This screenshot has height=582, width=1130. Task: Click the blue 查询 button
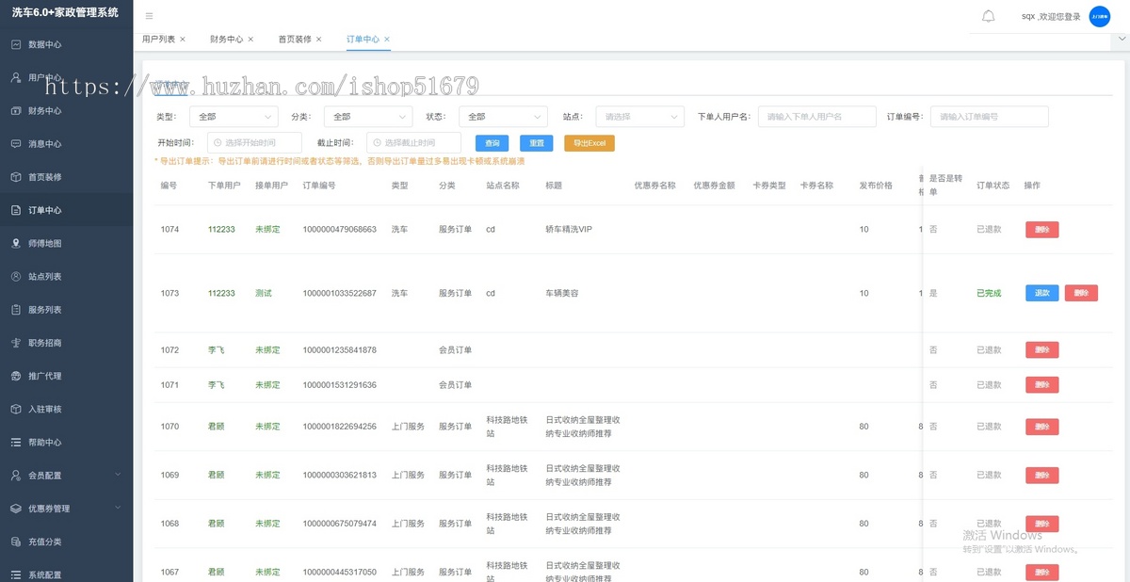coord(492,143)
